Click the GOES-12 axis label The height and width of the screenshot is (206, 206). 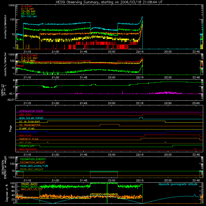pos(4,90)
